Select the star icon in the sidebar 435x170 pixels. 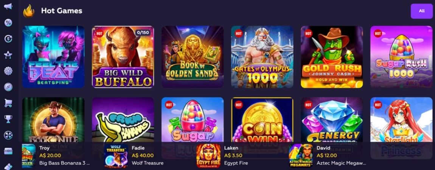(8, 55)
